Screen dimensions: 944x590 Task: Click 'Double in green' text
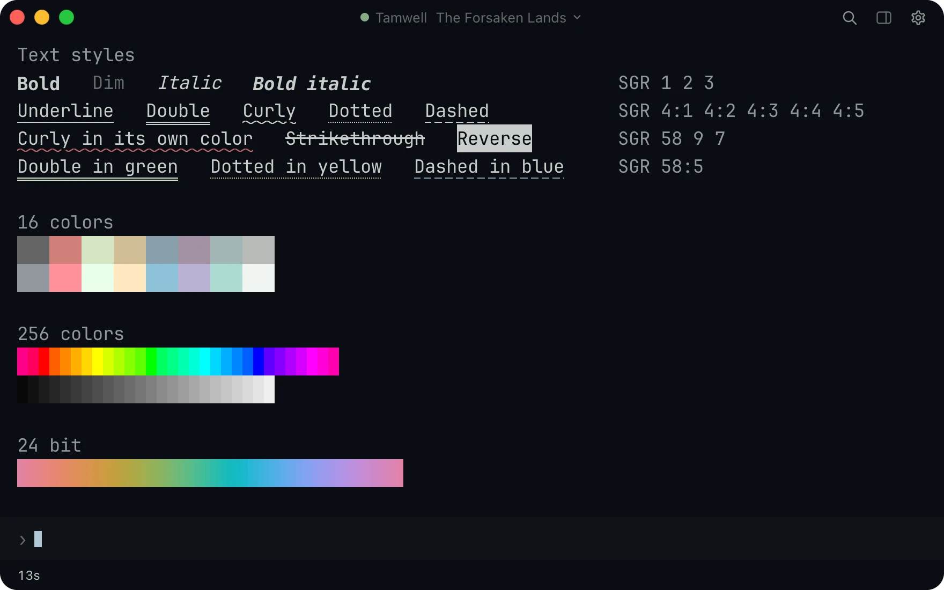[x=98, y=167]
